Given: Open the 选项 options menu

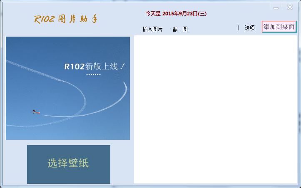Looking at the screenshot, I should (x=249, y=28).
